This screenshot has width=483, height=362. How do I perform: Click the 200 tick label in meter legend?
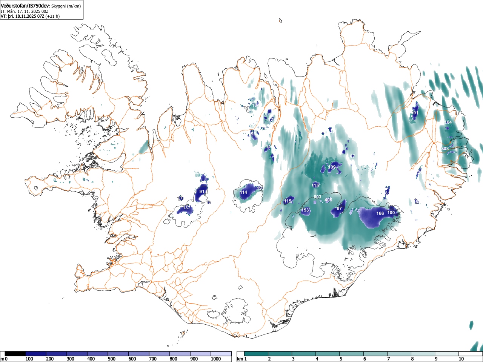50,359
